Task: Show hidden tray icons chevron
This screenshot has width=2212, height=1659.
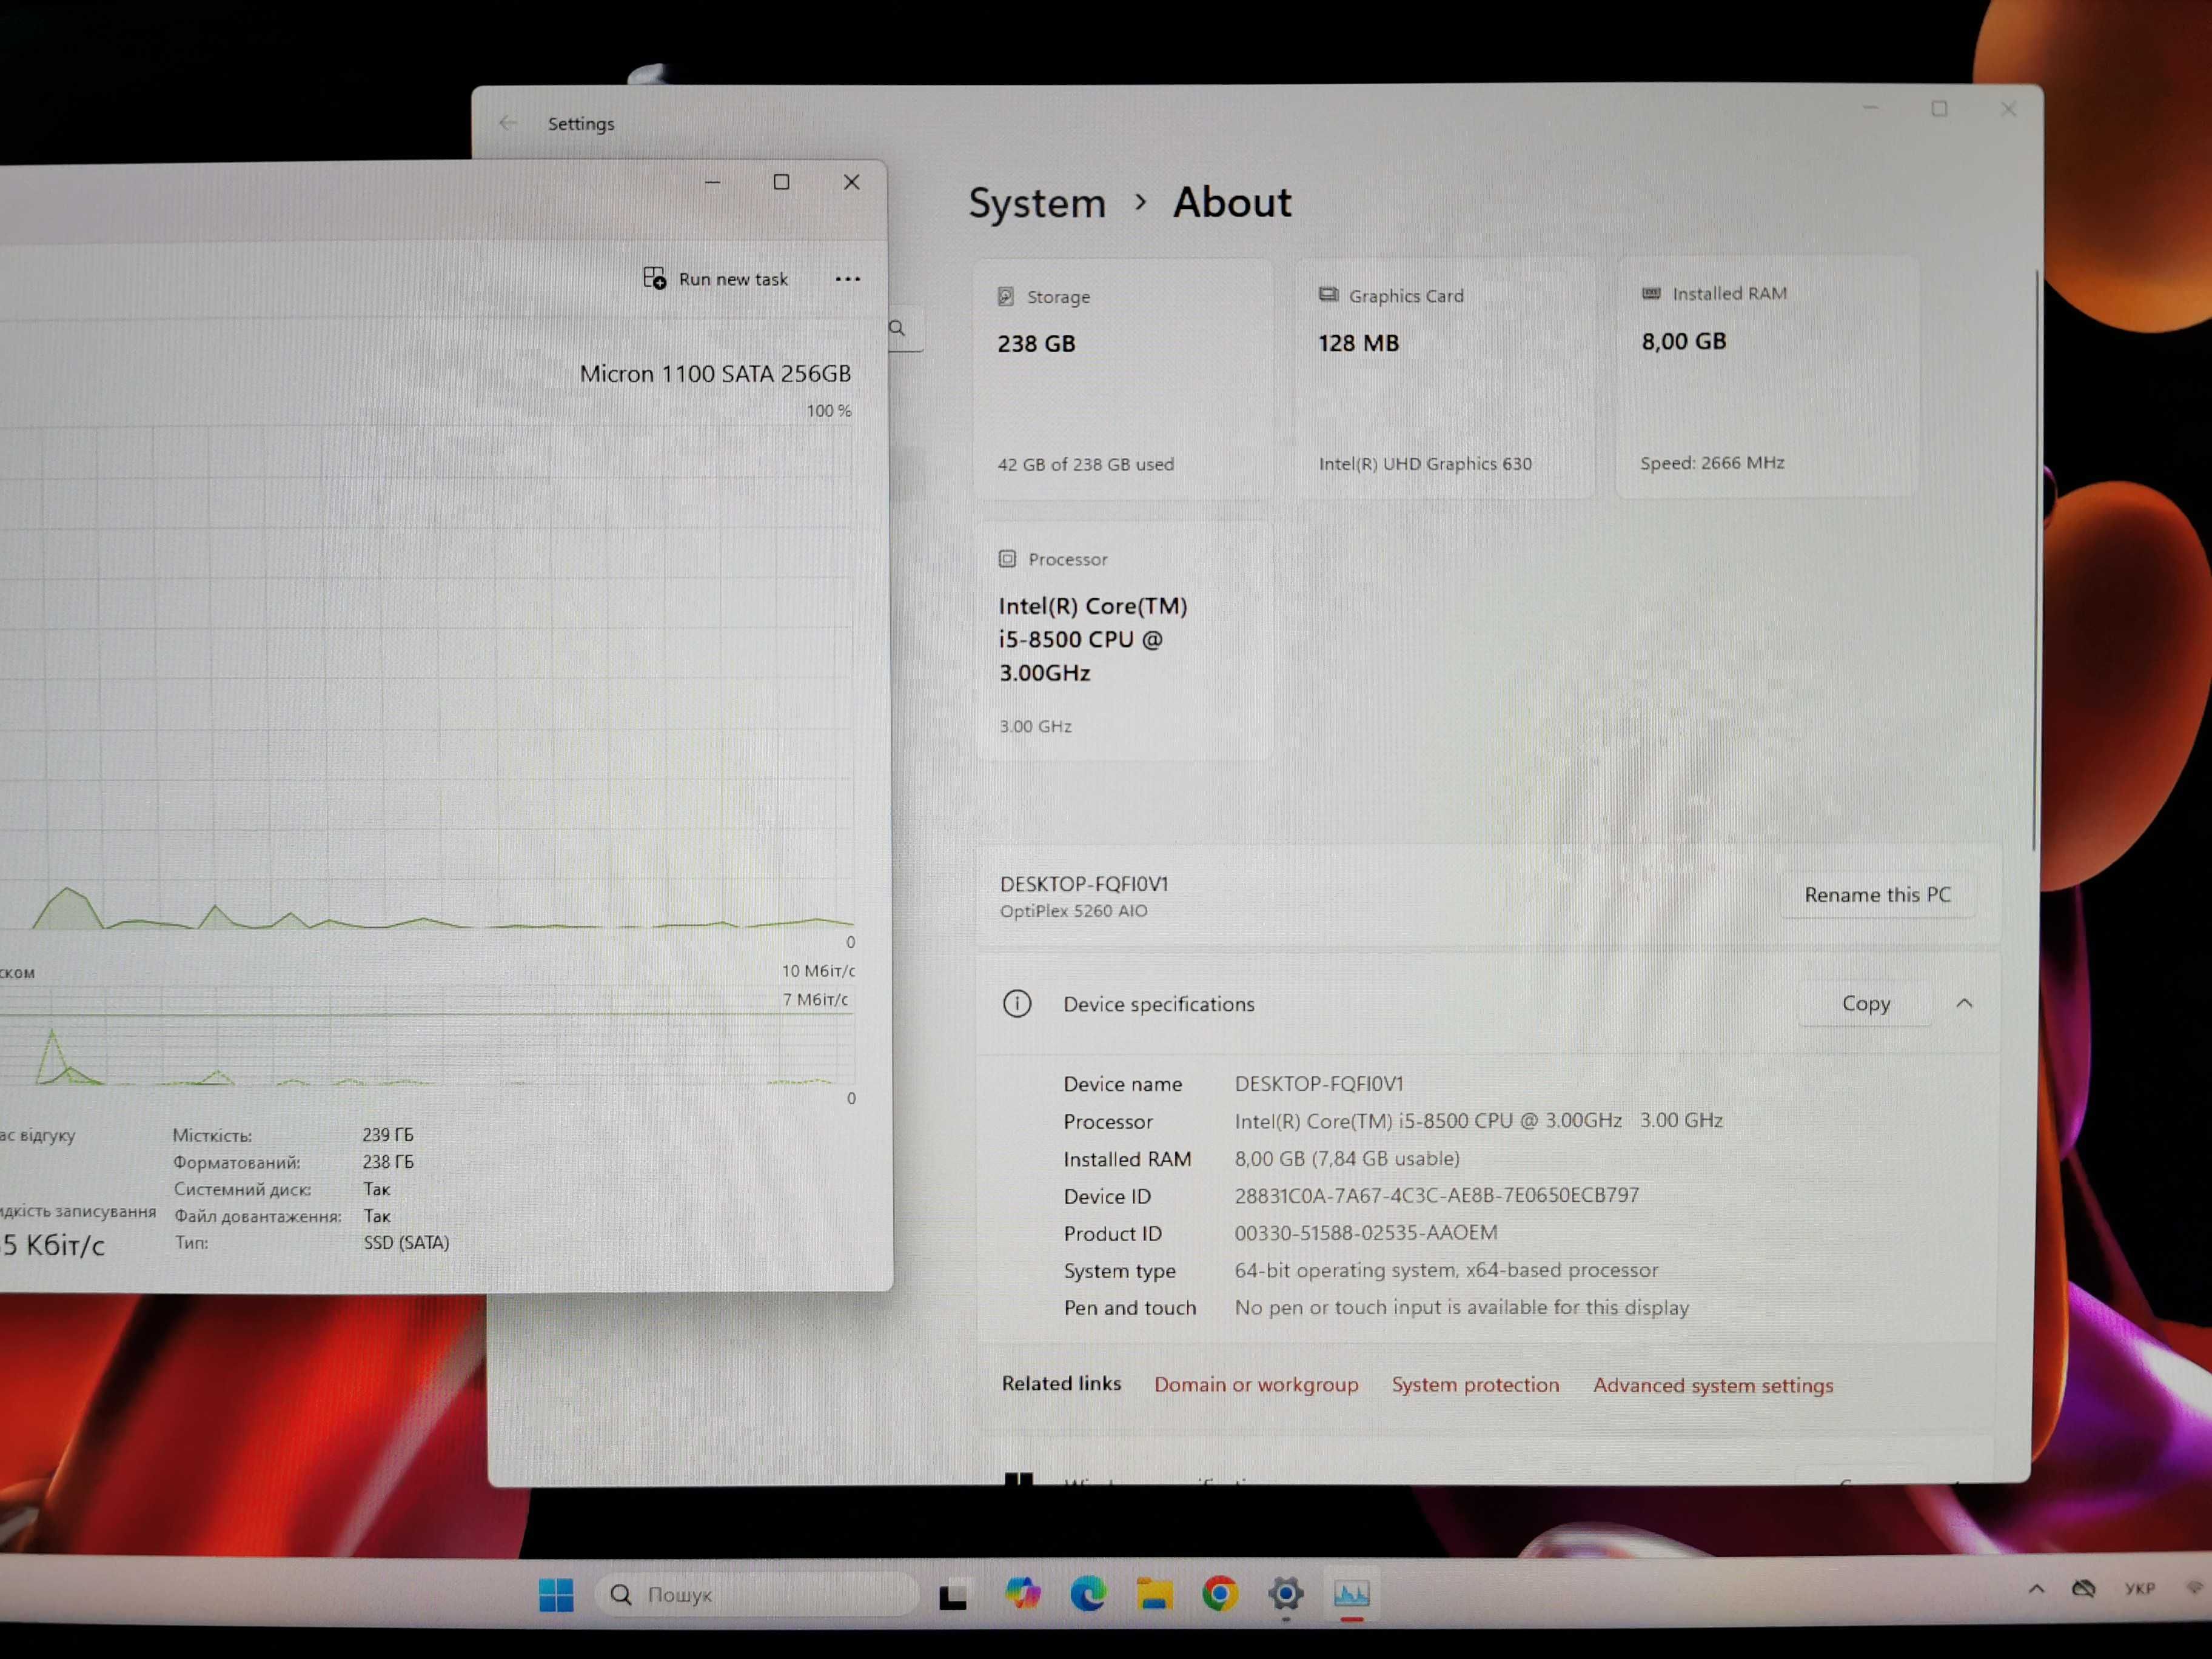Action: click(x=2036, y=1588)
